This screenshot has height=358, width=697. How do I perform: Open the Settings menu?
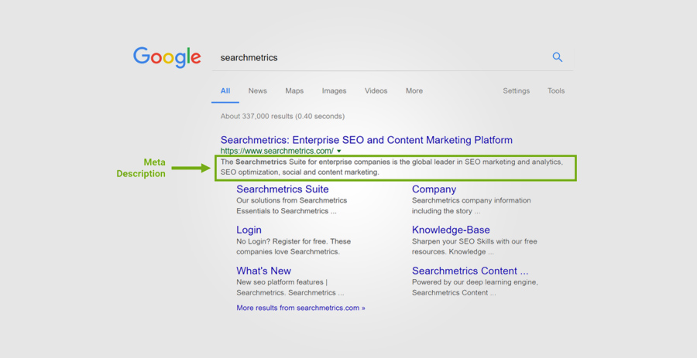click(516, 90)
